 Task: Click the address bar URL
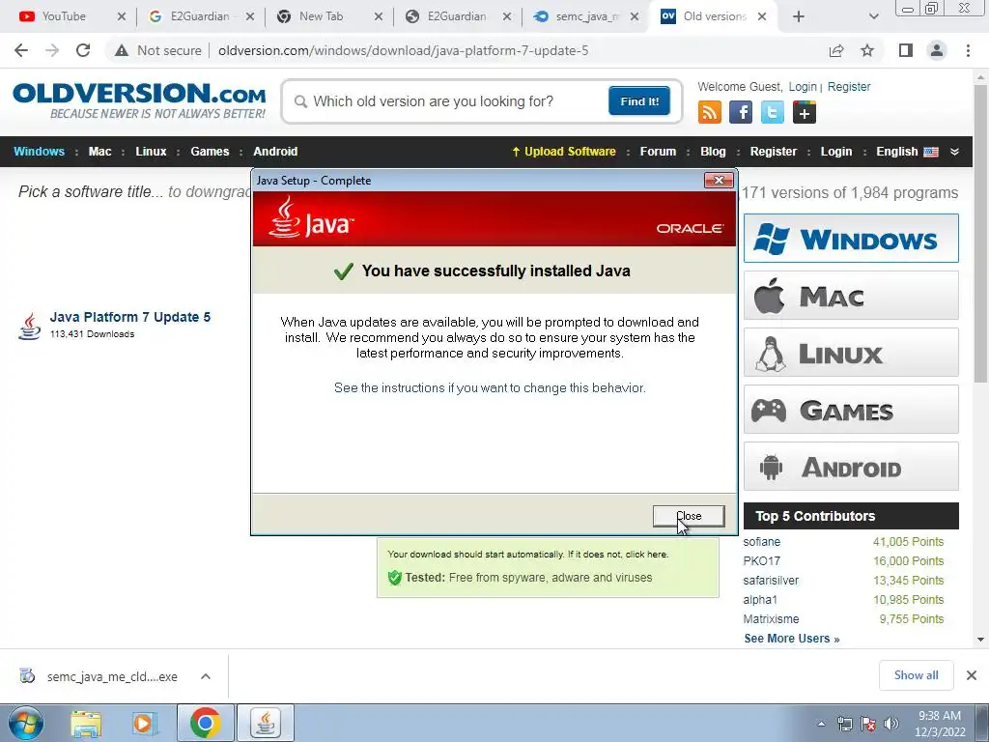point(403,50)
